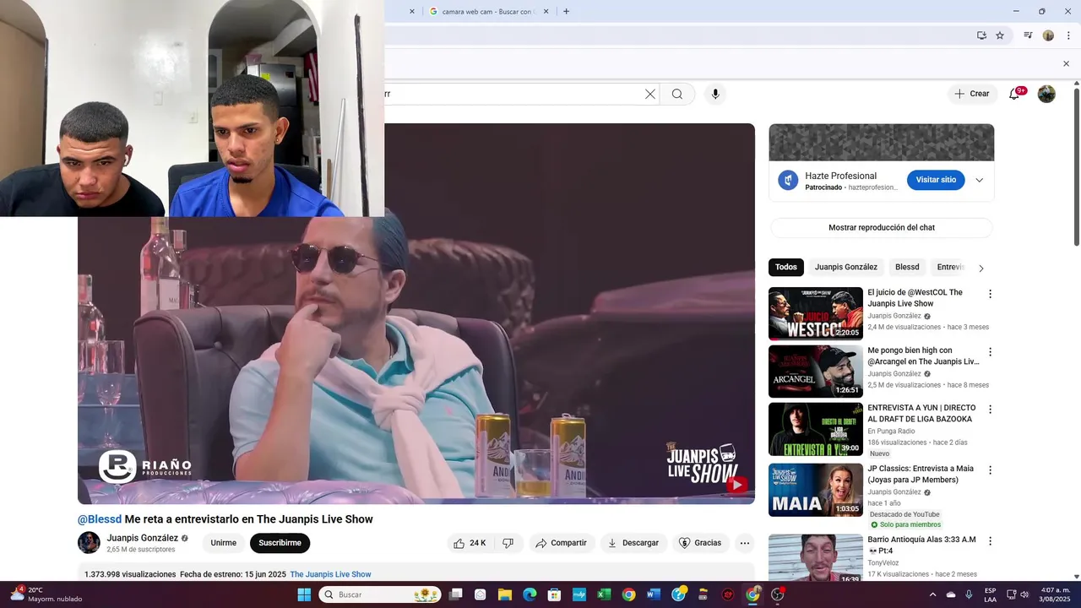This screenshot has width=1081, height=608.
Task: Open The Juanpis Live Show link in description
Action: [x=330, y=574]
